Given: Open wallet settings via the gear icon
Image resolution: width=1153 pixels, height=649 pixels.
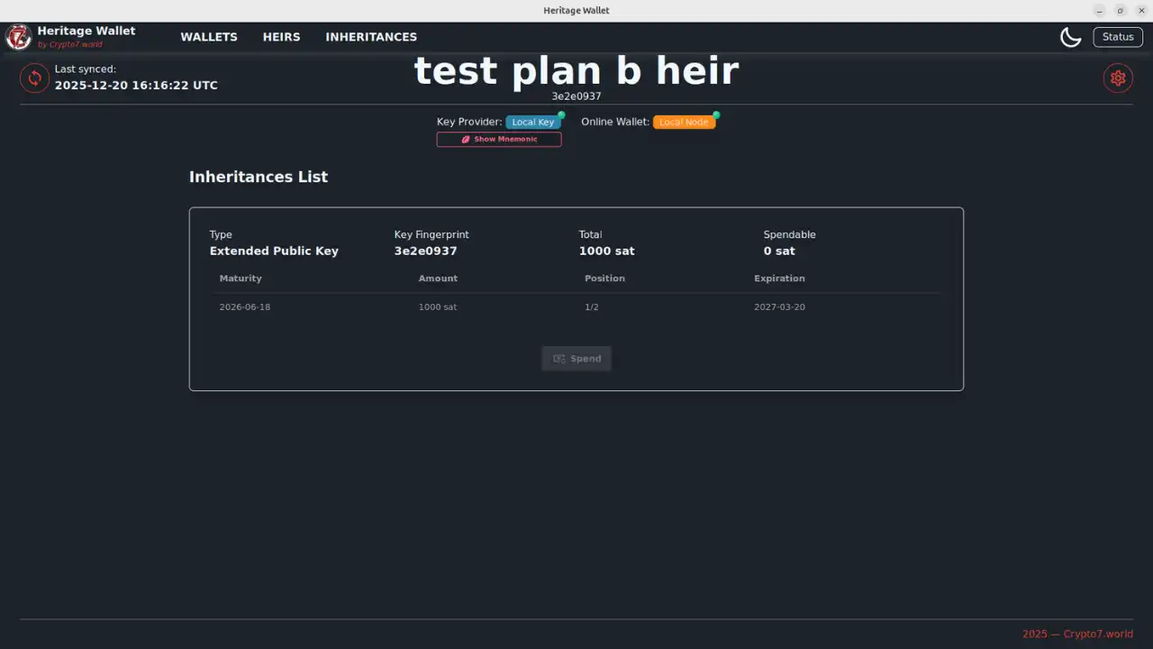Looking at the screenshot, I should [x=1118, y=78].
